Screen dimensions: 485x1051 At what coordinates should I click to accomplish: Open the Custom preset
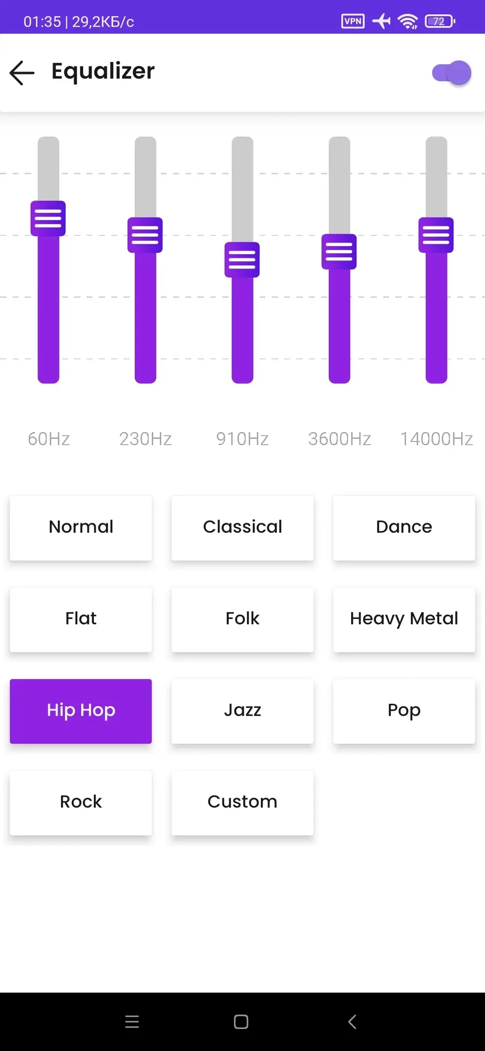(242, 802)
